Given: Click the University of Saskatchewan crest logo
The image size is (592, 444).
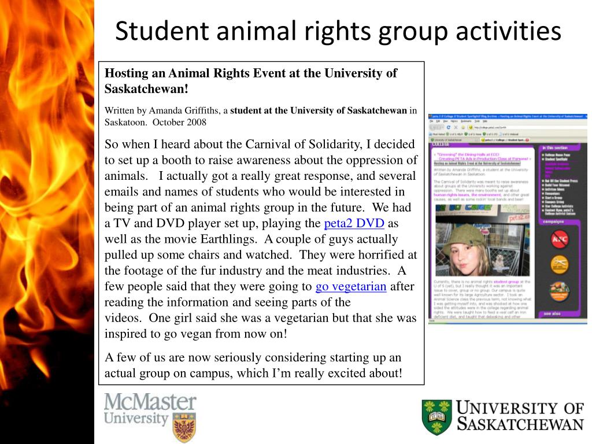Looking at the screenshot, I should (x=436, y=417).
